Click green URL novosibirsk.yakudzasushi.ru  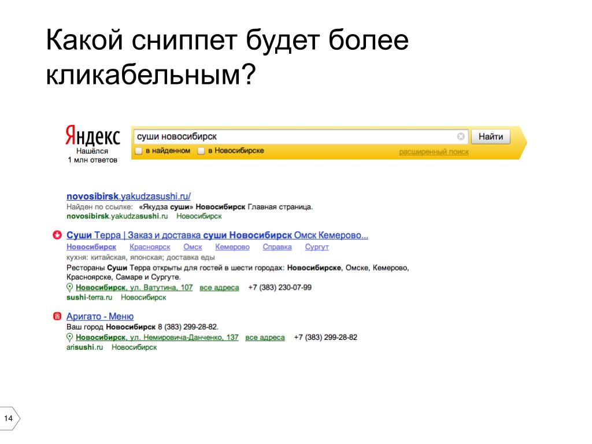point(117,216)
